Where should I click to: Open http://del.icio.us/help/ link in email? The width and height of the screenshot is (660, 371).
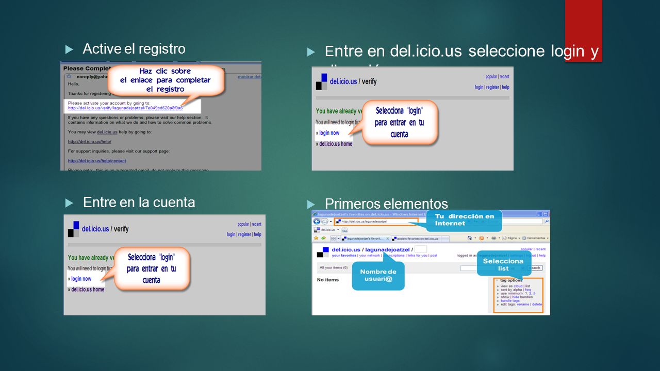90,142
